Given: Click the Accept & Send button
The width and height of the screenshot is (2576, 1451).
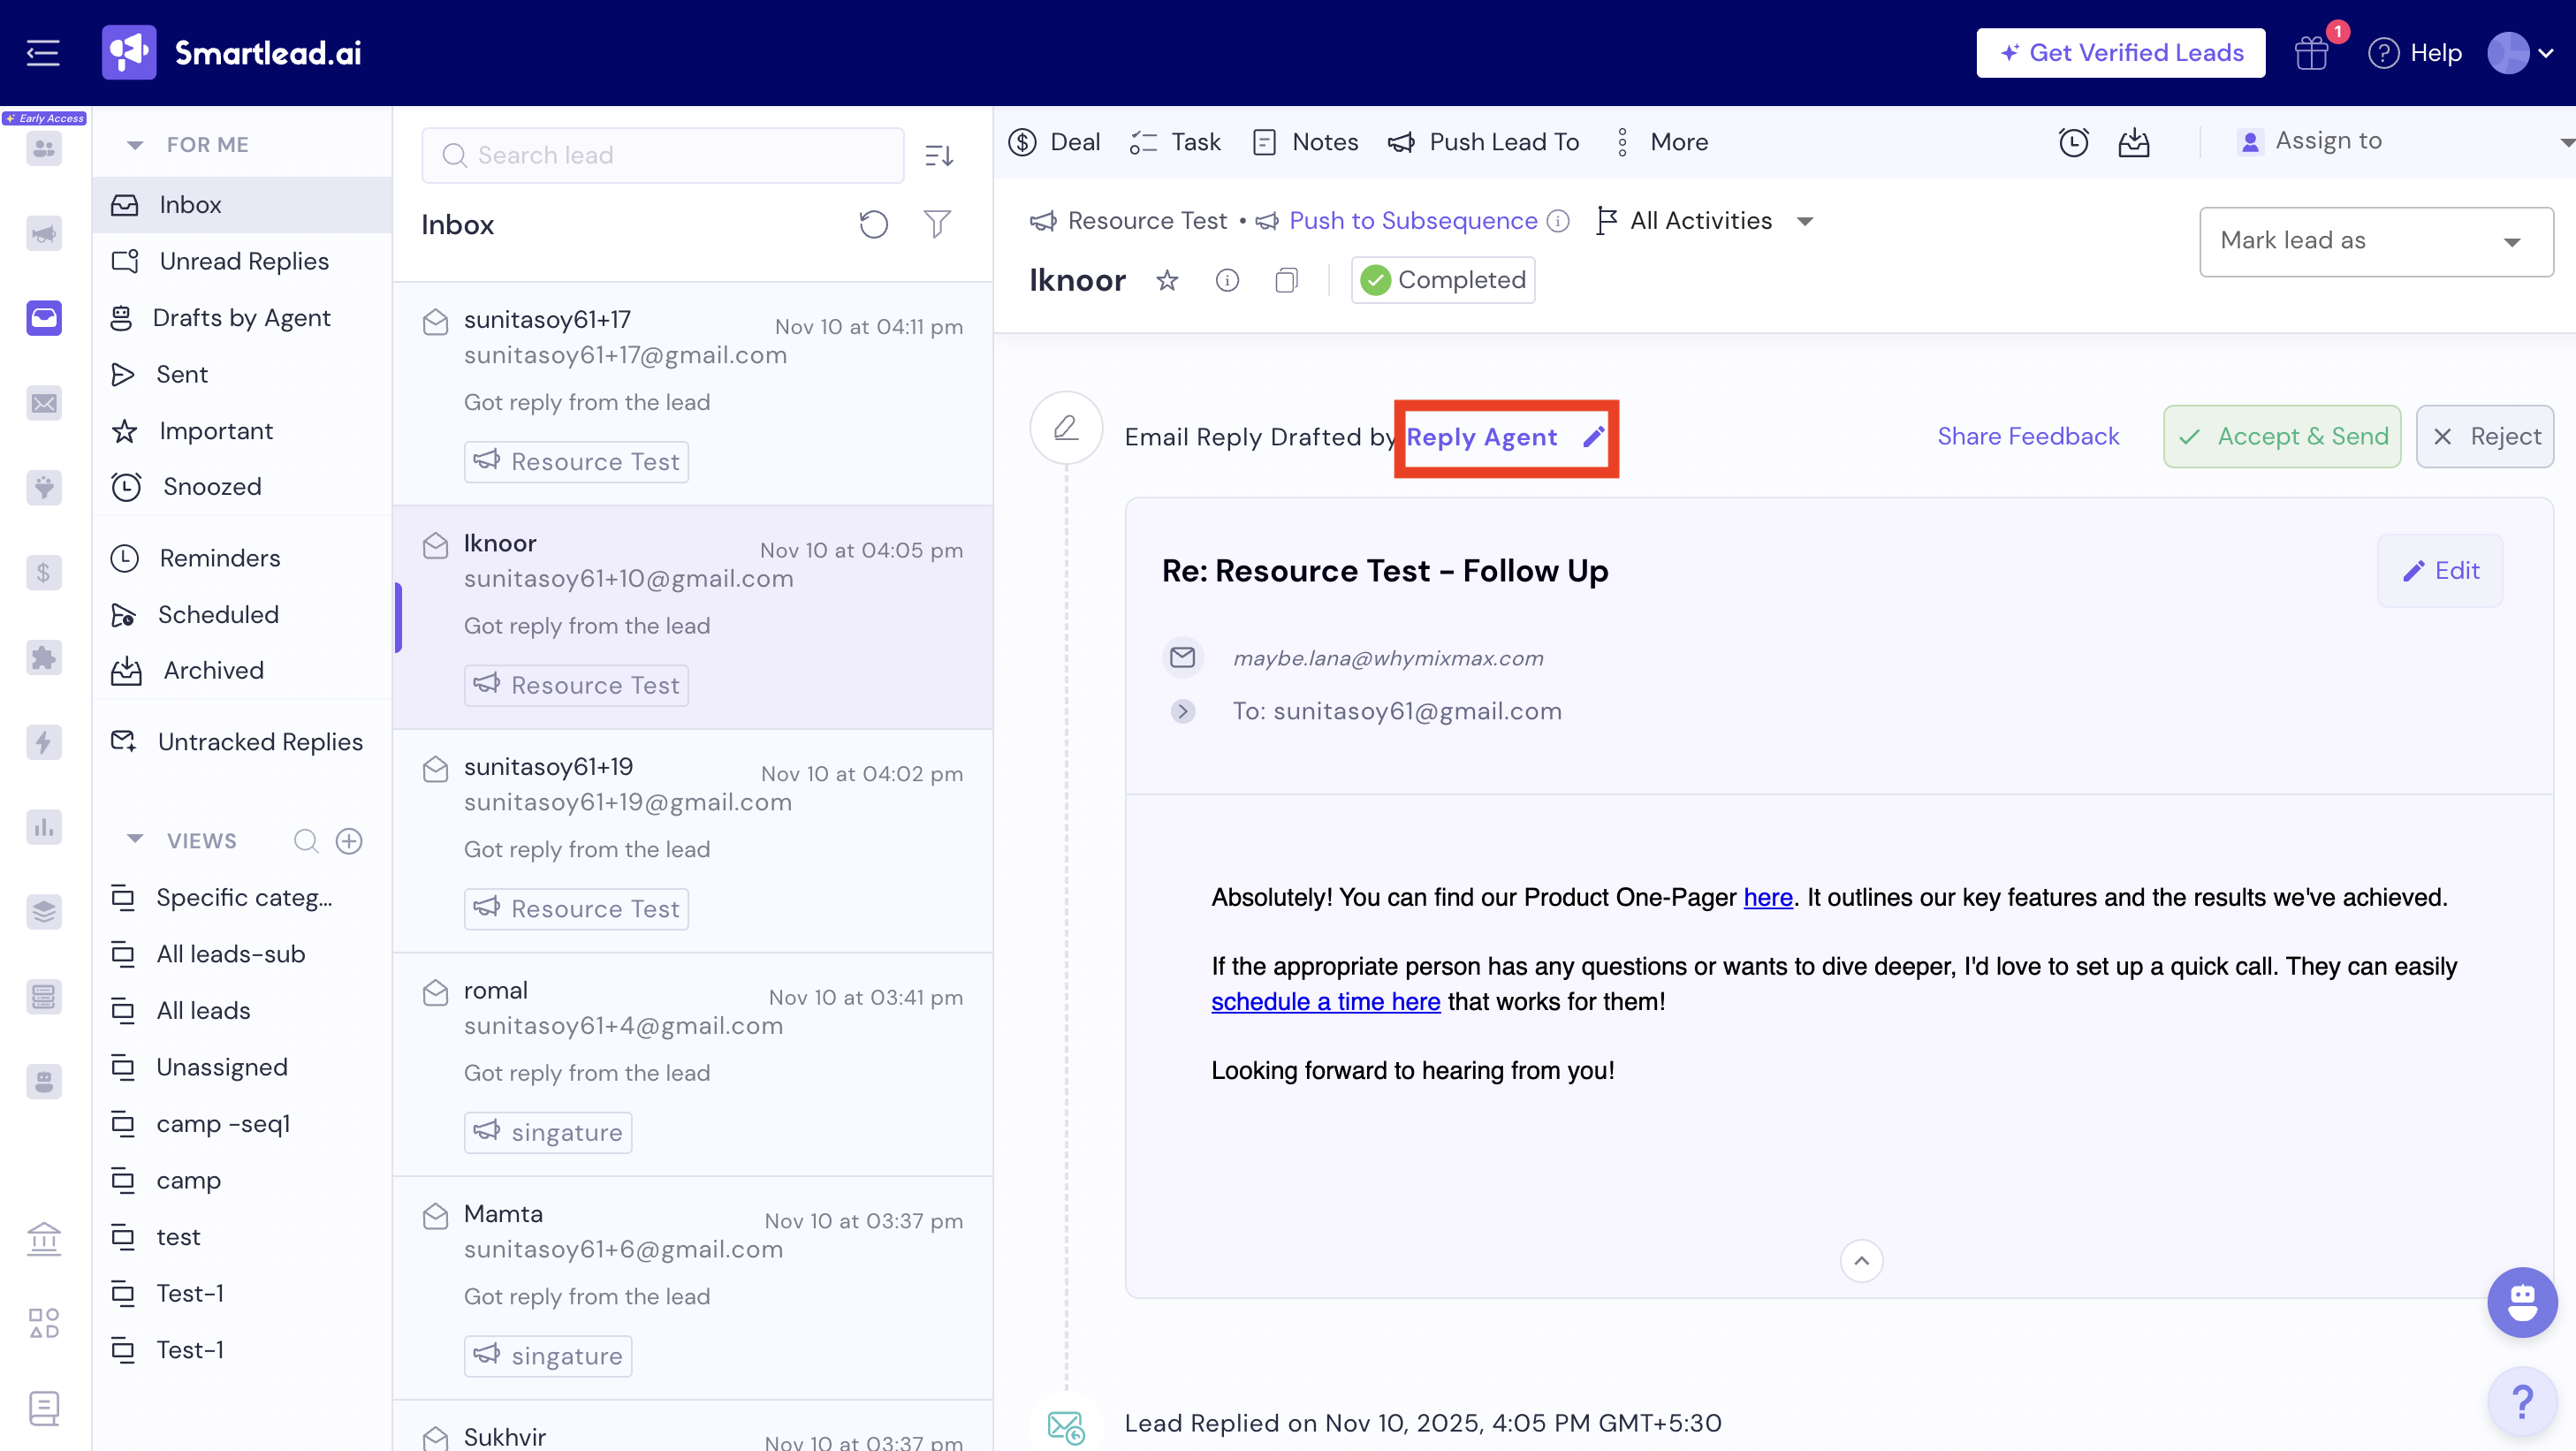Looking at the screenshot, I should (2281, 437).
